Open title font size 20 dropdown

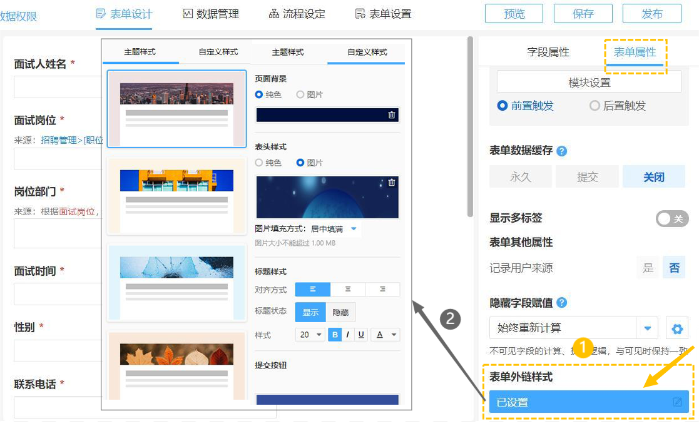click(310, 335)
